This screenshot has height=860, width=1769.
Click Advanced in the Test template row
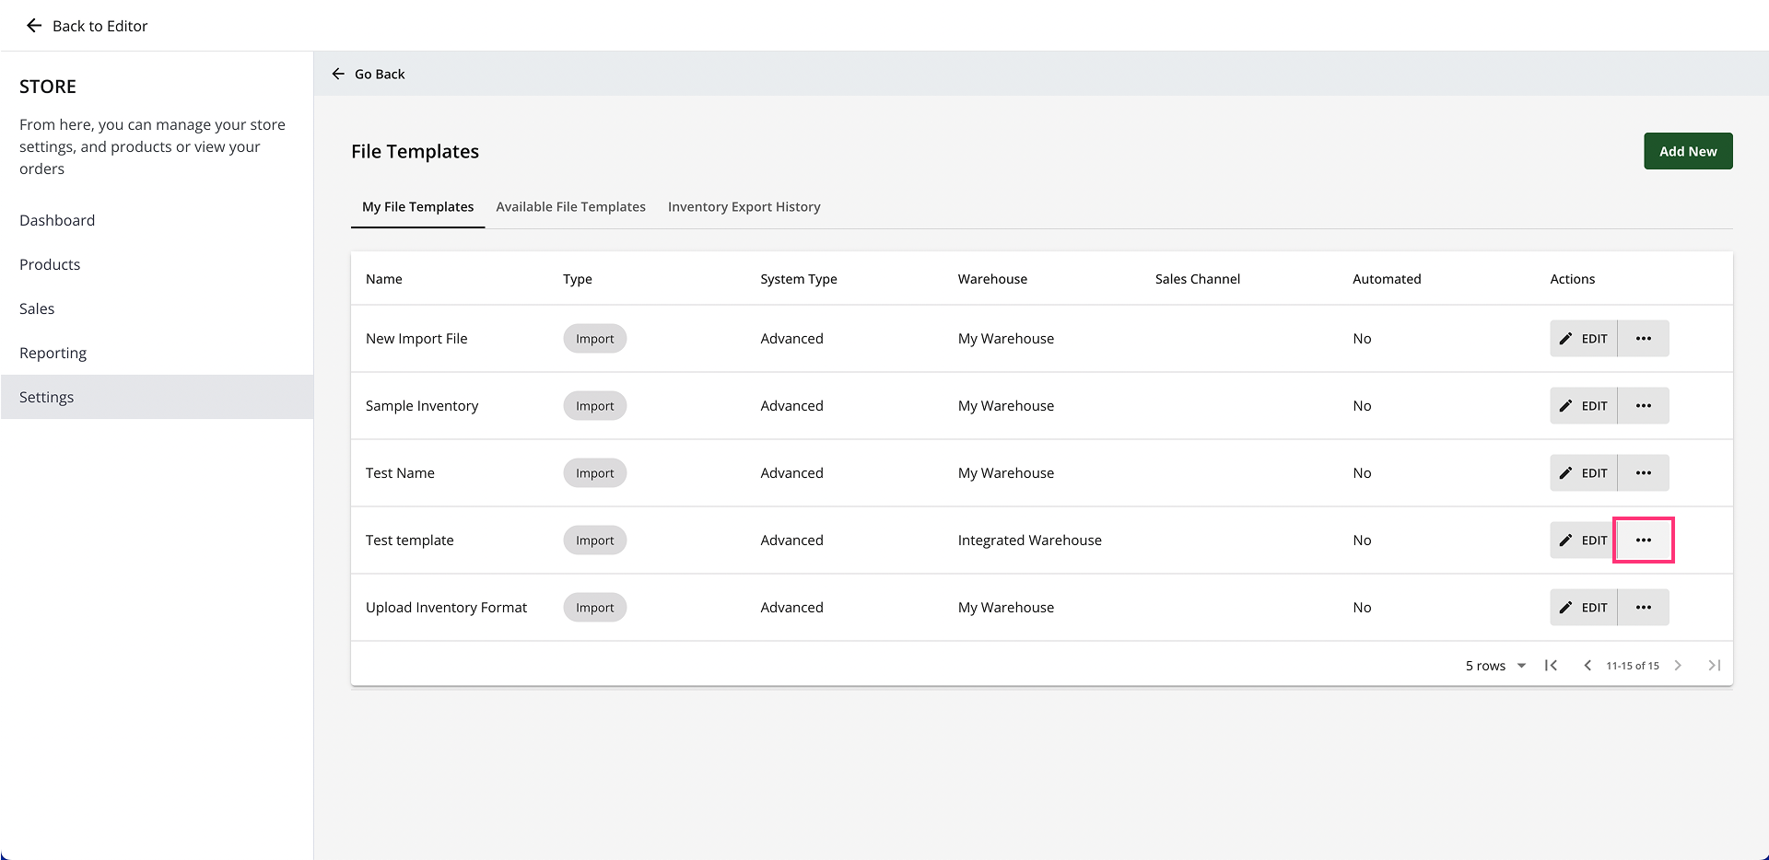pos(792,540)
